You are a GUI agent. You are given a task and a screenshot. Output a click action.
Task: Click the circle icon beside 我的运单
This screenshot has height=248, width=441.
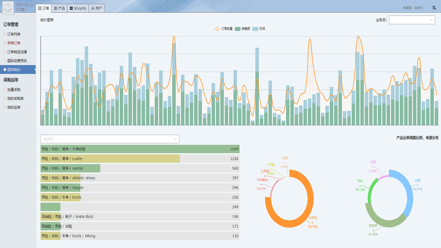(x=5, y=107)
